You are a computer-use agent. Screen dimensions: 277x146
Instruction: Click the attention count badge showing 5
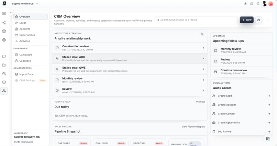coord(202,34)
